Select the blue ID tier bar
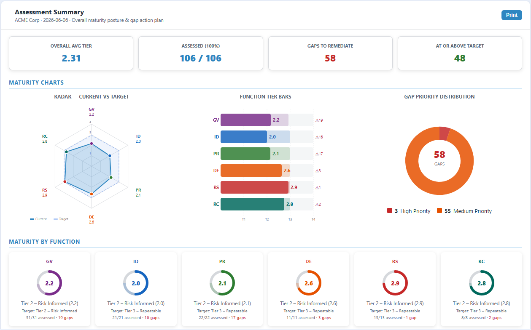The height and width of the screenshot is (330, 531). 244,137
